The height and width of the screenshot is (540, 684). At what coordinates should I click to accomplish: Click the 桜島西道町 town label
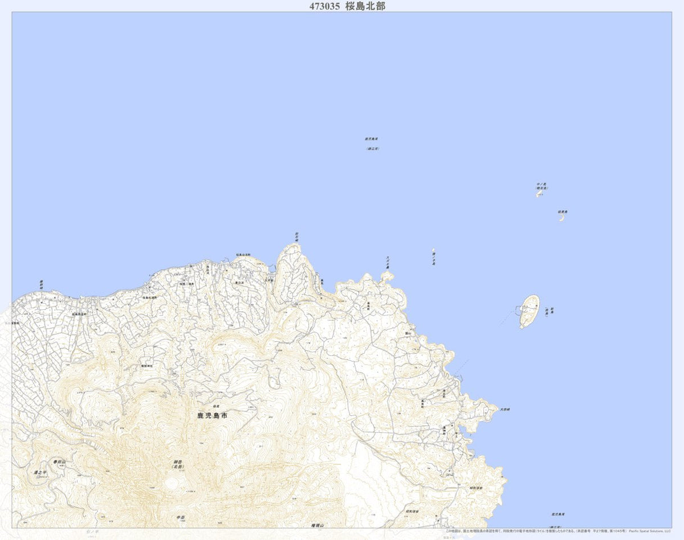(80, 314)
